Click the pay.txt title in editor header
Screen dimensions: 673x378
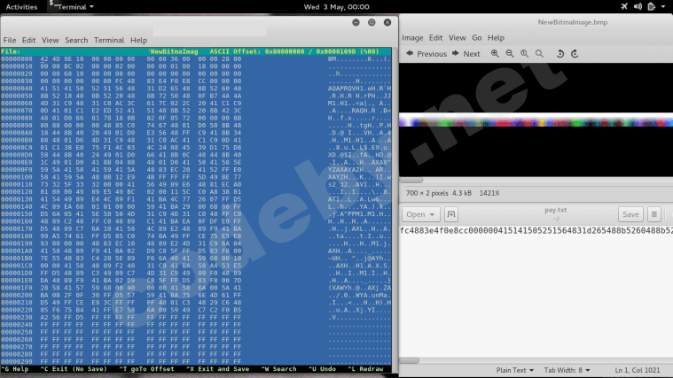(556, 210)
